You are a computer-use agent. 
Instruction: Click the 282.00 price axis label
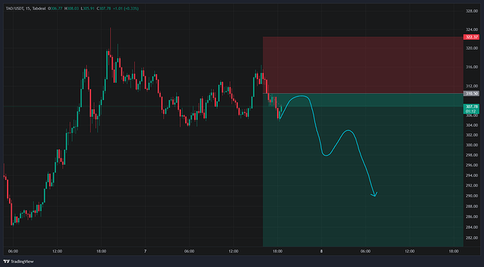pos(471,238)
